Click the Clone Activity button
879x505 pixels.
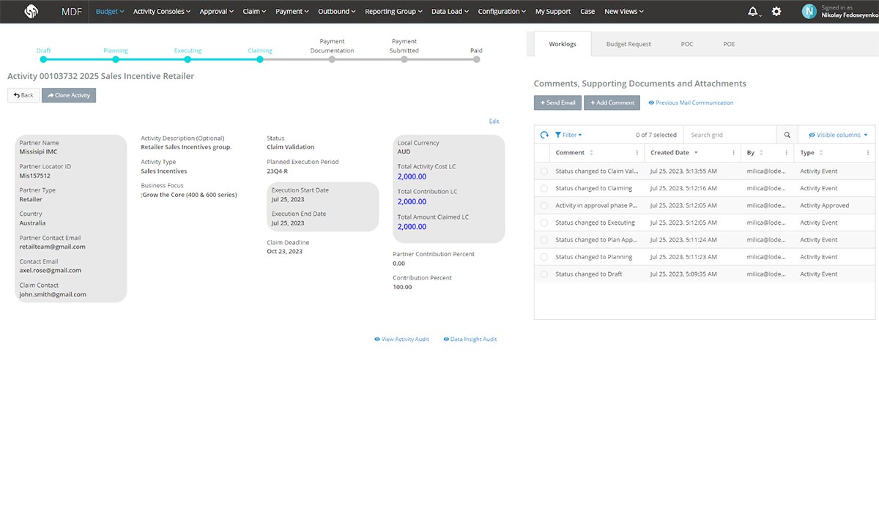tap(69, 95)
